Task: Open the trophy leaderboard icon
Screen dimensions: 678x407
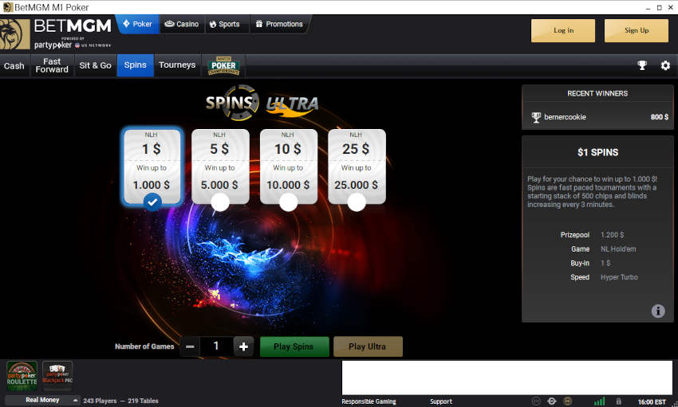Action: point(642,65)
